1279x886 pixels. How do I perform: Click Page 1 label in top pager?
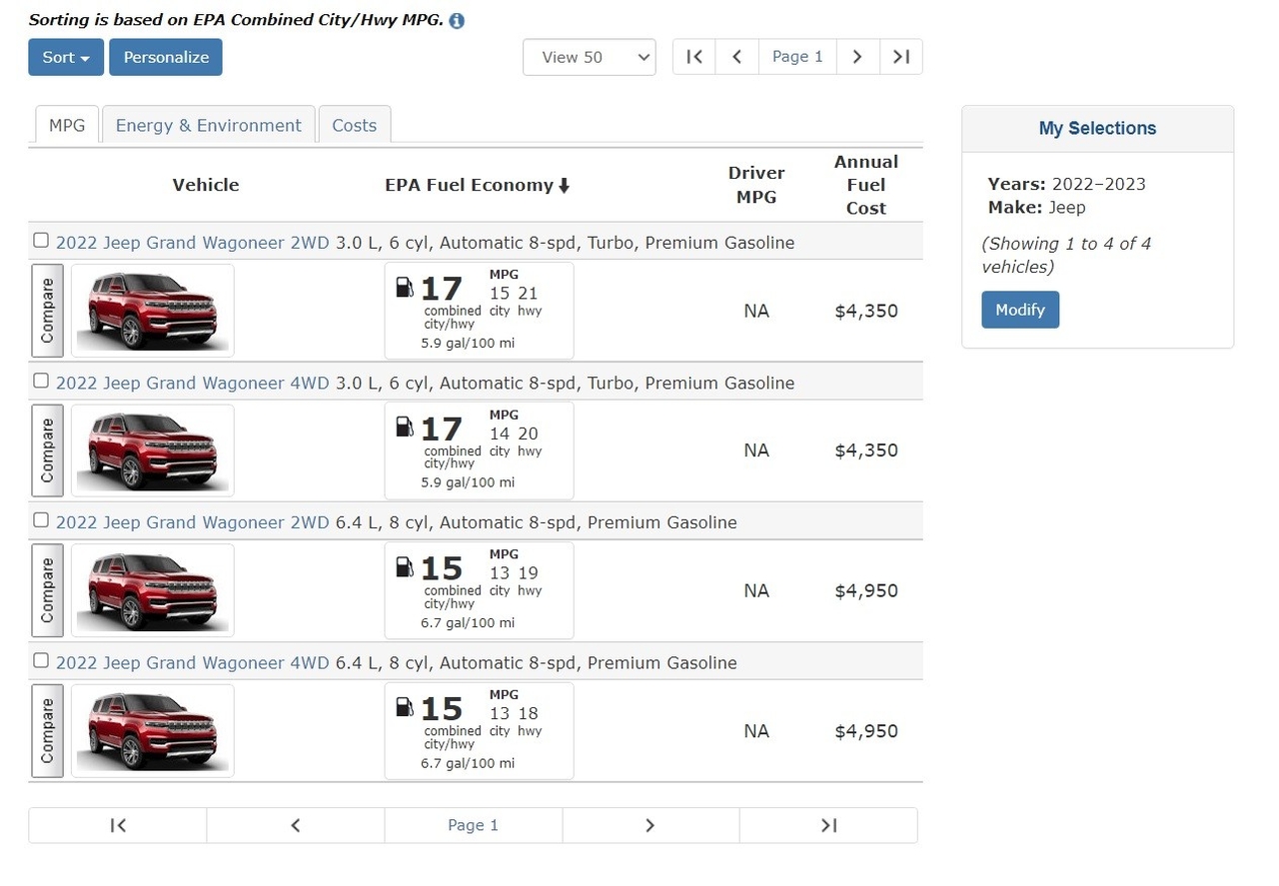tap(797, 57)
